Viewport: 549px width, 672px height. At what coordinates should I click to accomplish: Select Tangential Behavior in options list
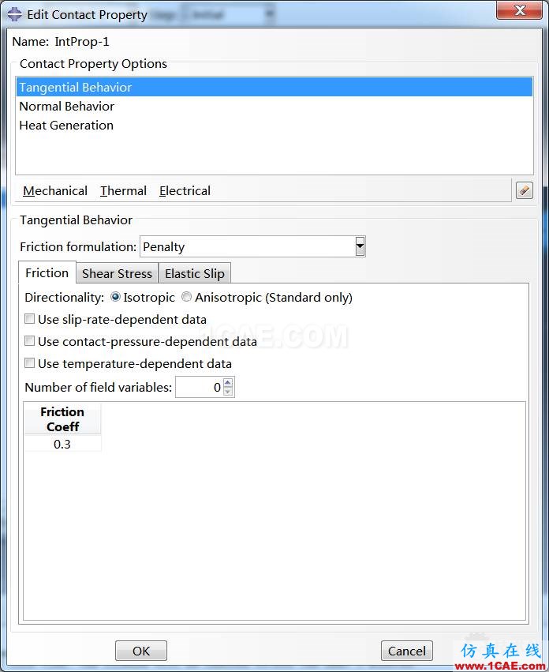[x=274, y=87]
